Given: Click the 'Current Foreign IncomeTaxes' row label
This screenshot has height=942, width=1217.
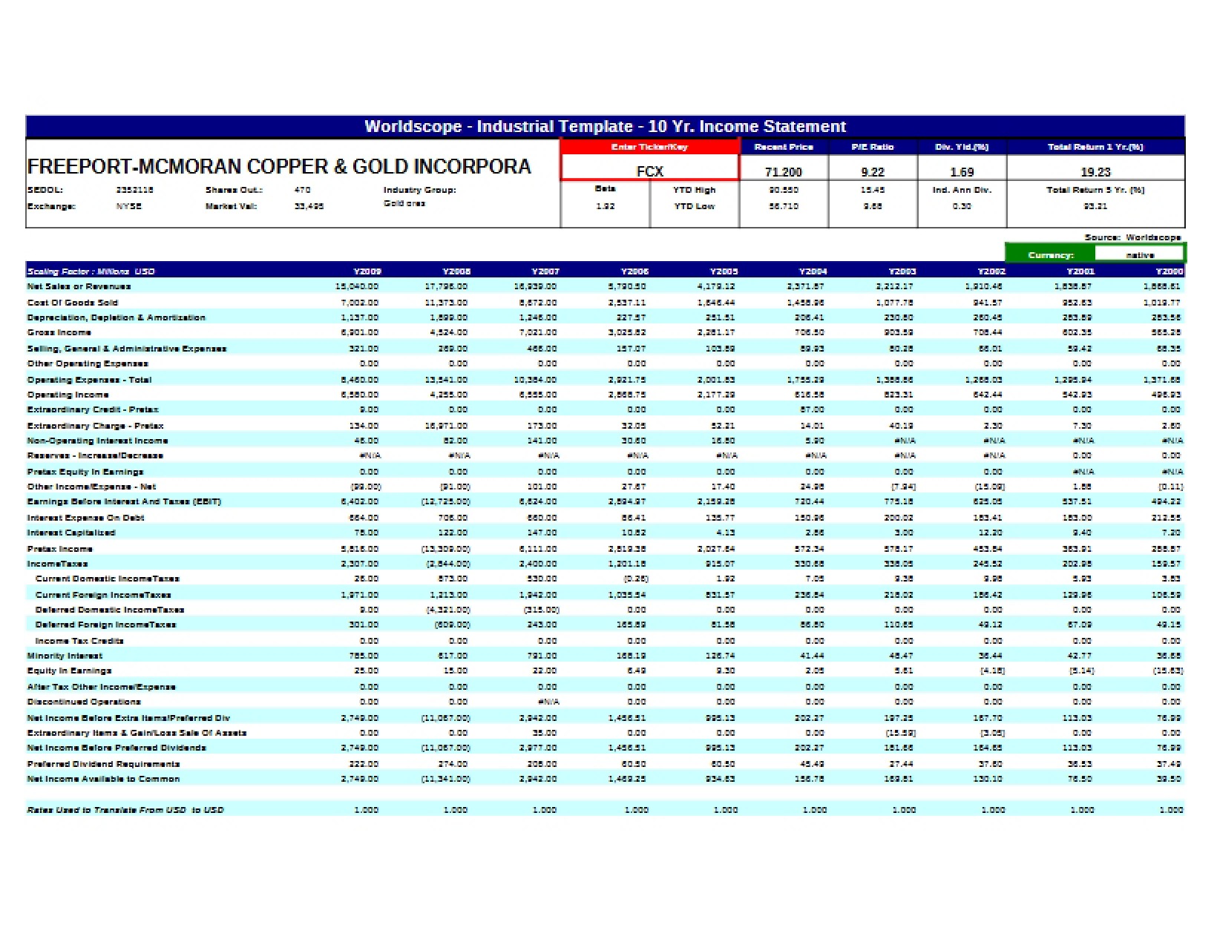Looking at the screenshot, I should (x=103, y=595).
